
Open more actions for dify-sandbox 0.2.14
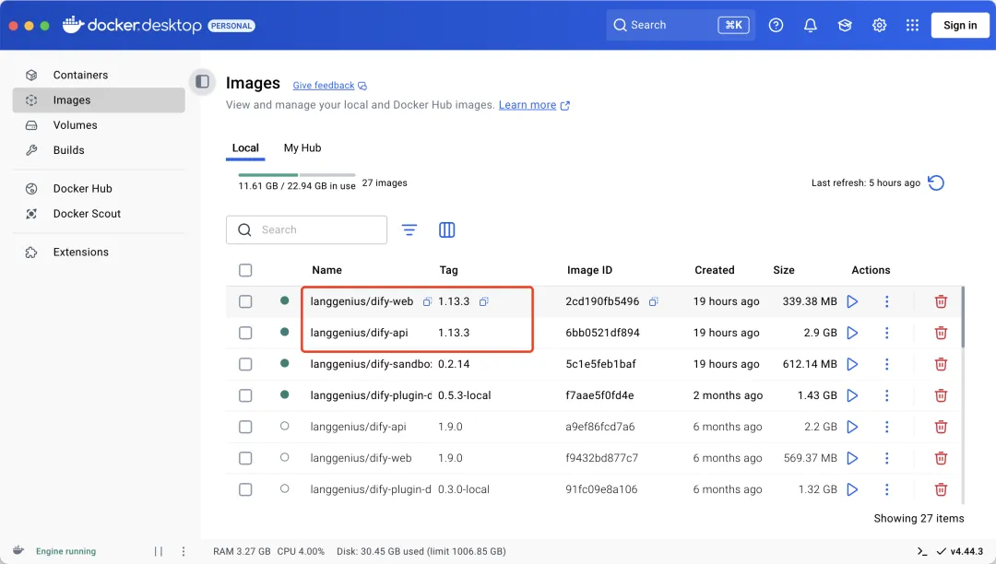[x=887, y=364]
